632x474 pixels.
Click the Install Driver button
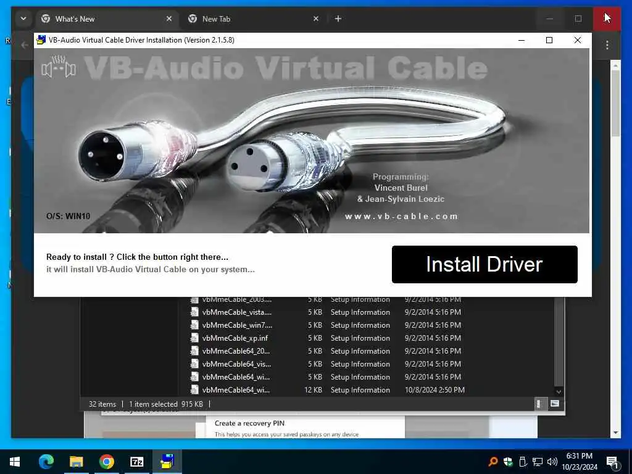coord(484,264)
